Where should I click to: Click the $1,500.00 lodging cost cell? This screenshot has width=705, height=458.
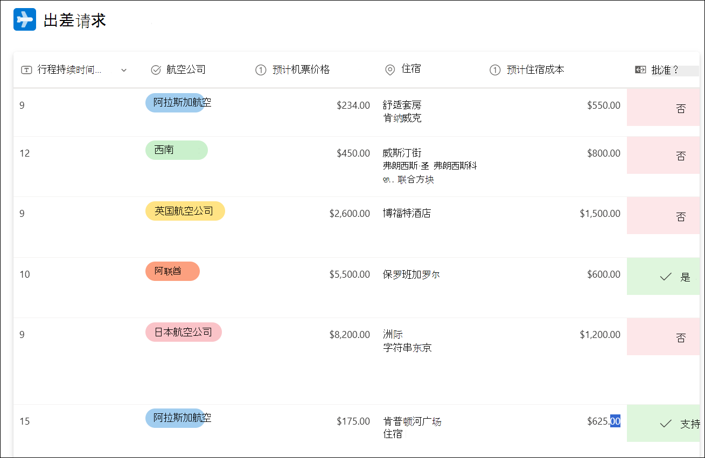click(600, 214)
